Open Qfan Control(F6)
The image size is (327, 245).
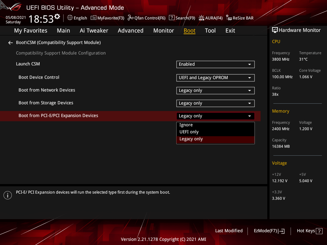pos(147,18)
